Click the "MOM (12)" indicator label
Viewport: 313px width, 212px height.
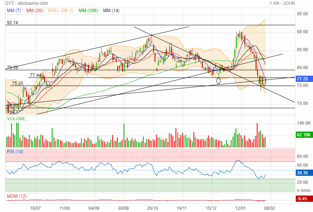pyautogui.click(x=17, y=196)
